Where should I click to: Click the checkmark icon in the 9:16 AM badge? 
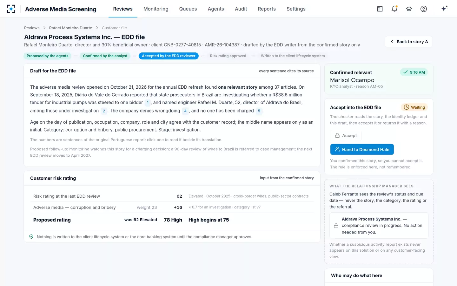405,72
